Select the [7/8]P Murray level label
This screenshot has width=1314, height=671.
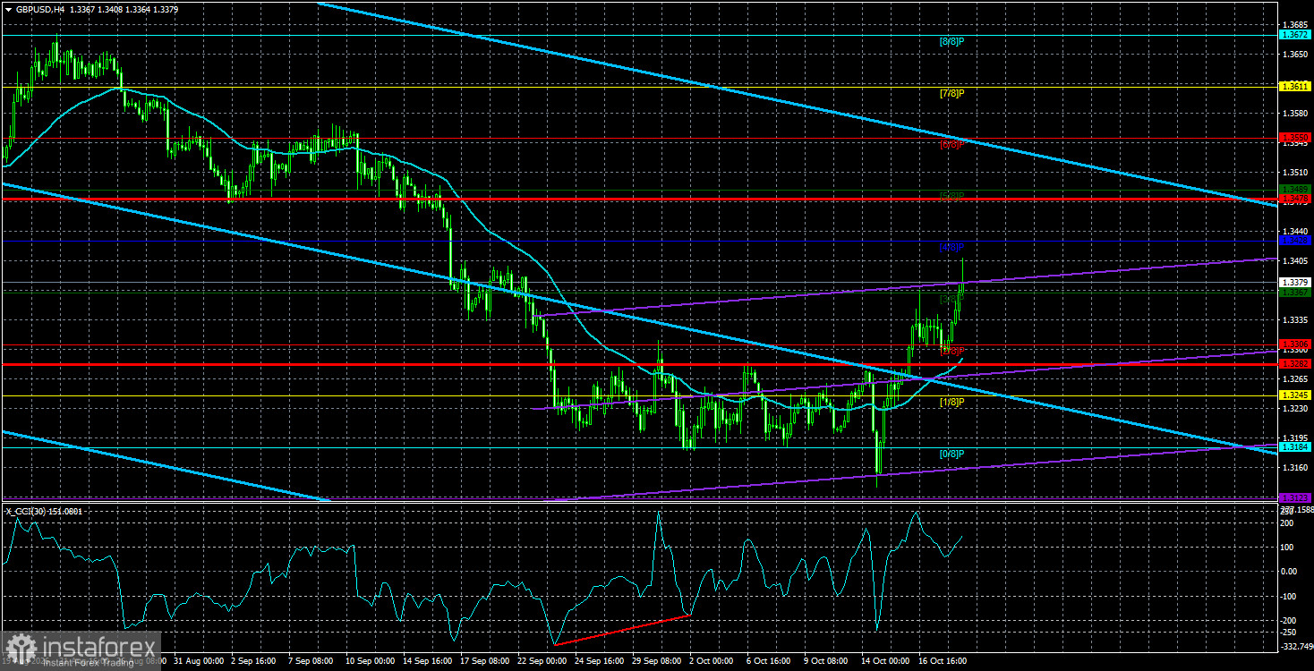coord(952,93)
